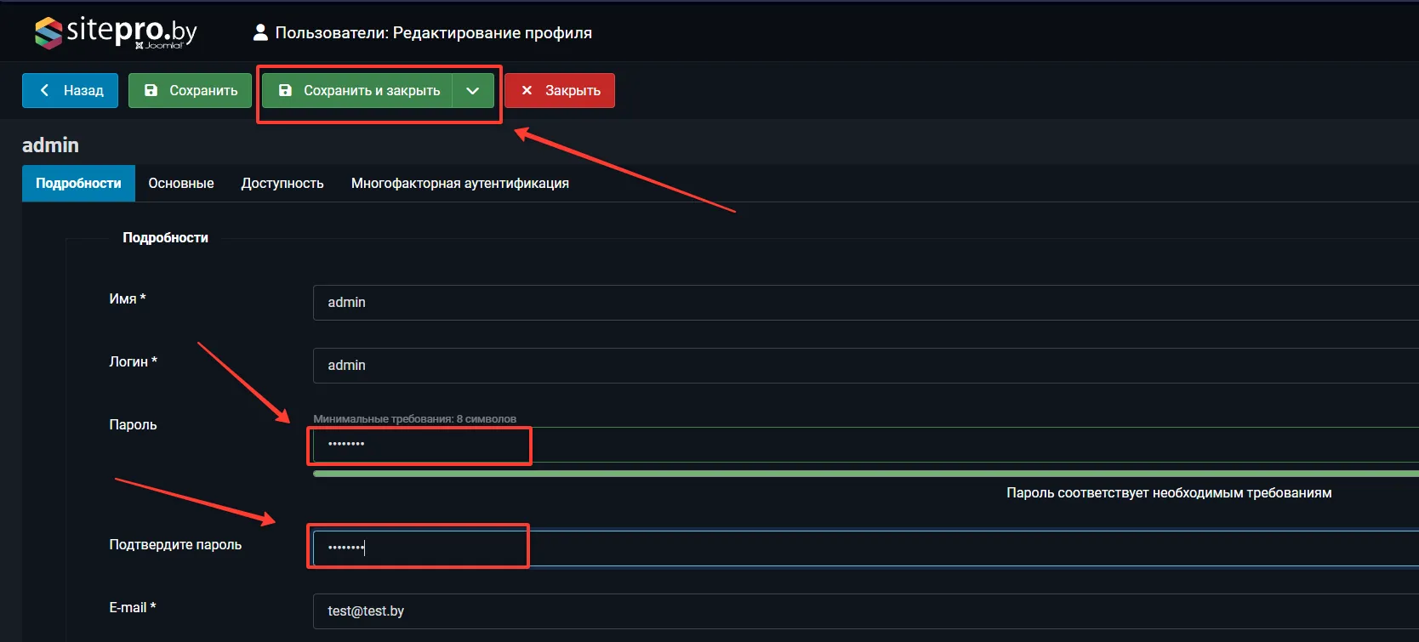
Task: Save the profile with the Сохранить button
Action: click(190, 90)
